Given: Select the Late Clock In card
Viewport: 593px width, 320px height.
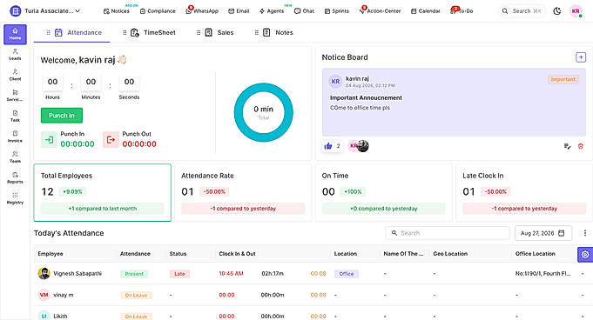Looking at the screenshot, I should [524, 192].
